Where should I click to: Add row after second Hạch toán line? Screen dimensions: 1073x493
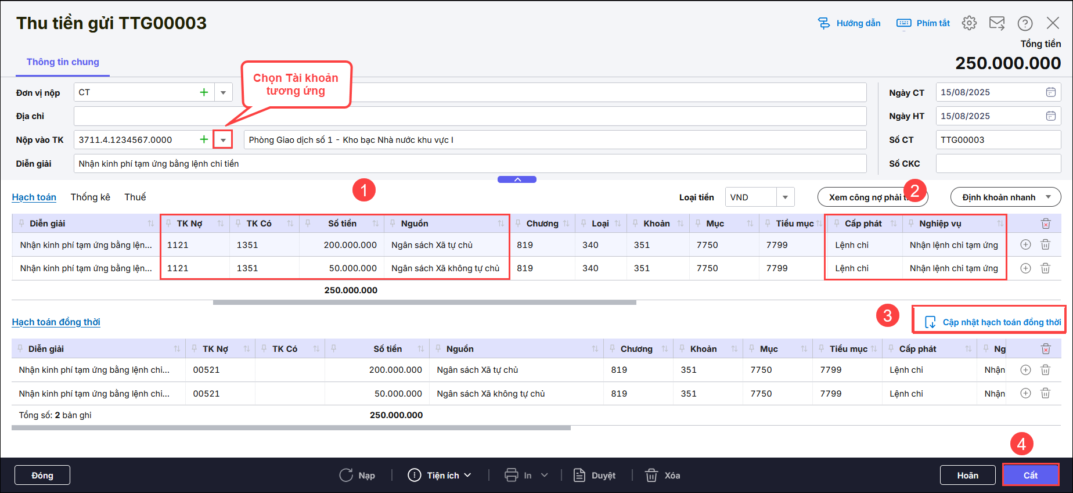click(x=1025, y=268)
